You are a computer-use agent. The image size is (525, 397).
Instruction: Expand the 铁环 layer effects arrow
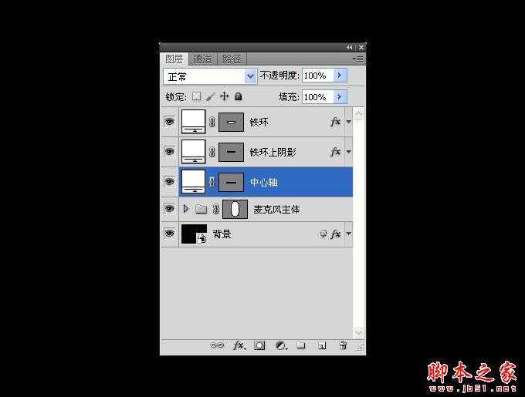pyautogui.click(x=348, y=122)
